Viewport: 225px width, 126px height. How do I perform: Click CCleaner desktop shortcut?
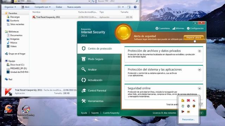pyautogui.click(x=8, y=111)
